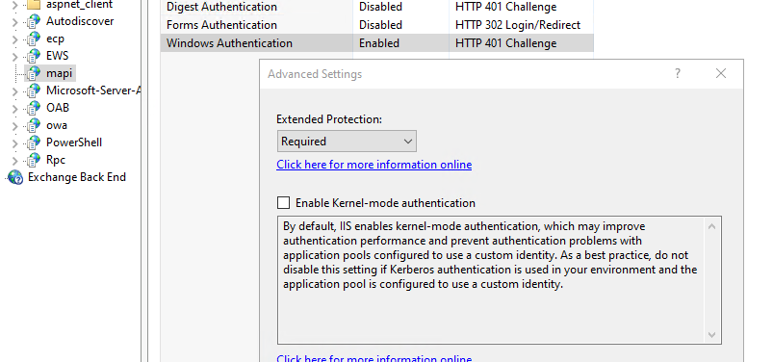Select the EWS globe icon
Viewport: 773px width, 362px height.
coord(34,56)
